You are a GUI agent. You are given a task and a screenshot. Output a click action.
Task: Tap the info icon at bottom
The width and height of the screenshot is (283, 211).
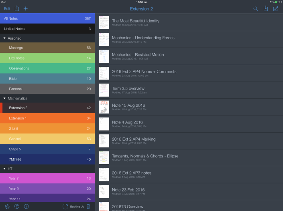click(26, 206)
